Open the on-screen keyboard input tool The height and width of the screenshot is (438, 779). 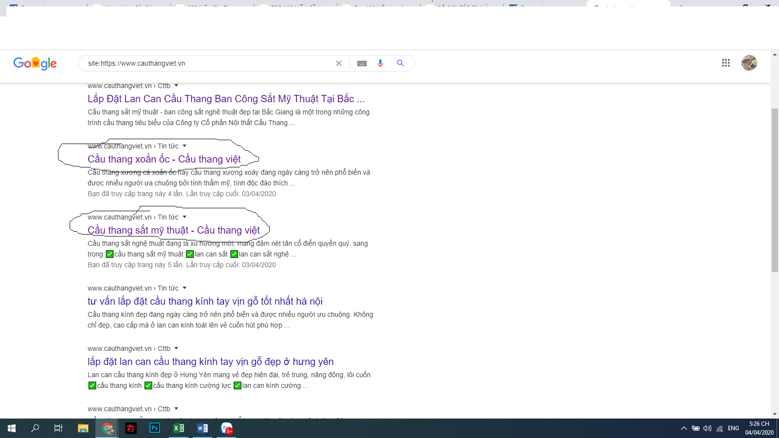tap(362, 63)
